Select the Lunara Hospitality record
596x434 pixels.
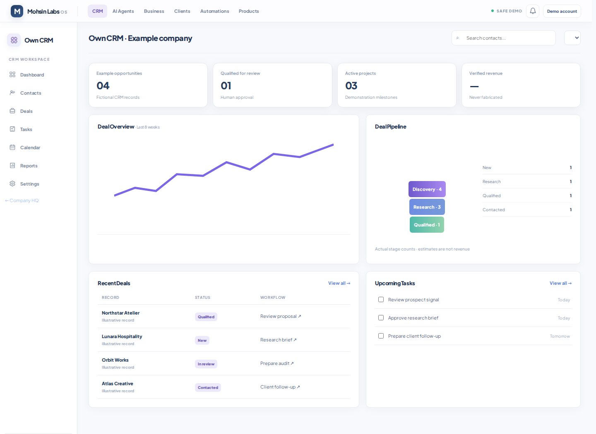122,336
